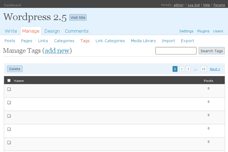Switch to the Write tab
This screenshot has height=152, width=228.
coord(11,31)
